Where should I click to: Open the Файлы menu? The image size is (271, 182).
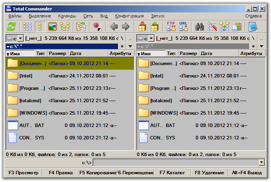tap(15, 16)
